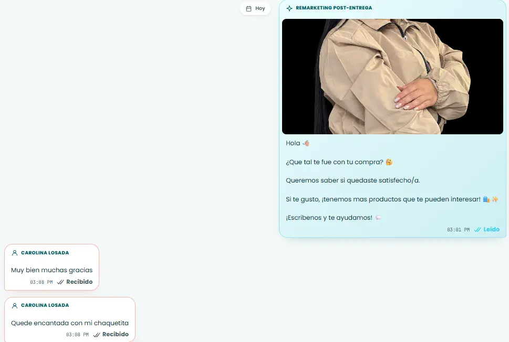Click the 03:01 PM timestamp
Image resolution: width=509 pixels, height=342 pixels.
coord(459,230)
